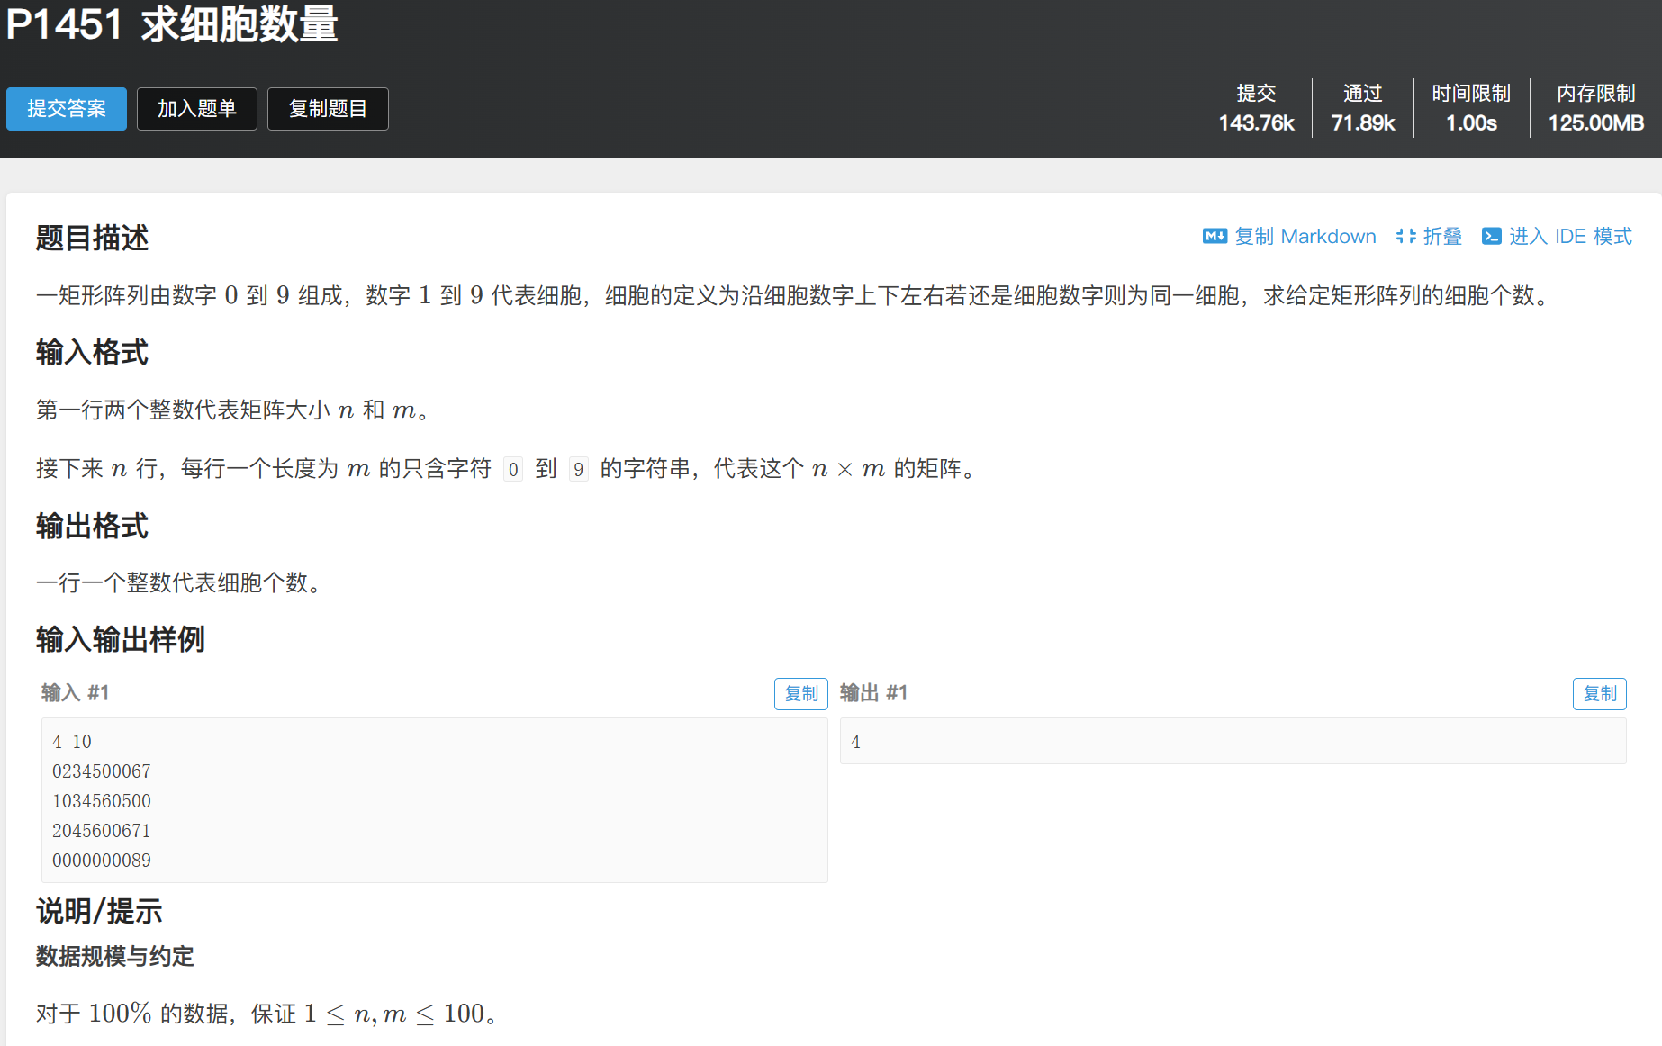This screenshot has height=1046, width=1662.
Task: Click sample input line 0234500067
Action: tap(102, 771)
